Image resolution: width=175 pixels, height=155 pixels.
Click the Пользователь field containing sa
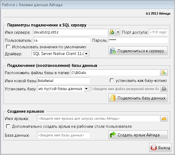tap(61, 40)
